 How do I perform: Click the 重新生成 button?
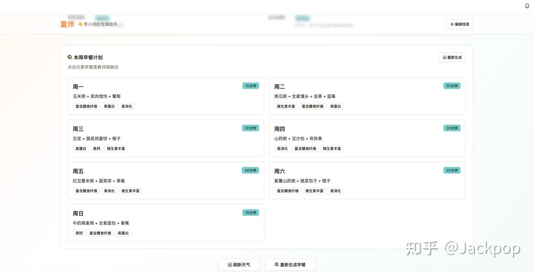pyautogui.click(x=452, y=57)
